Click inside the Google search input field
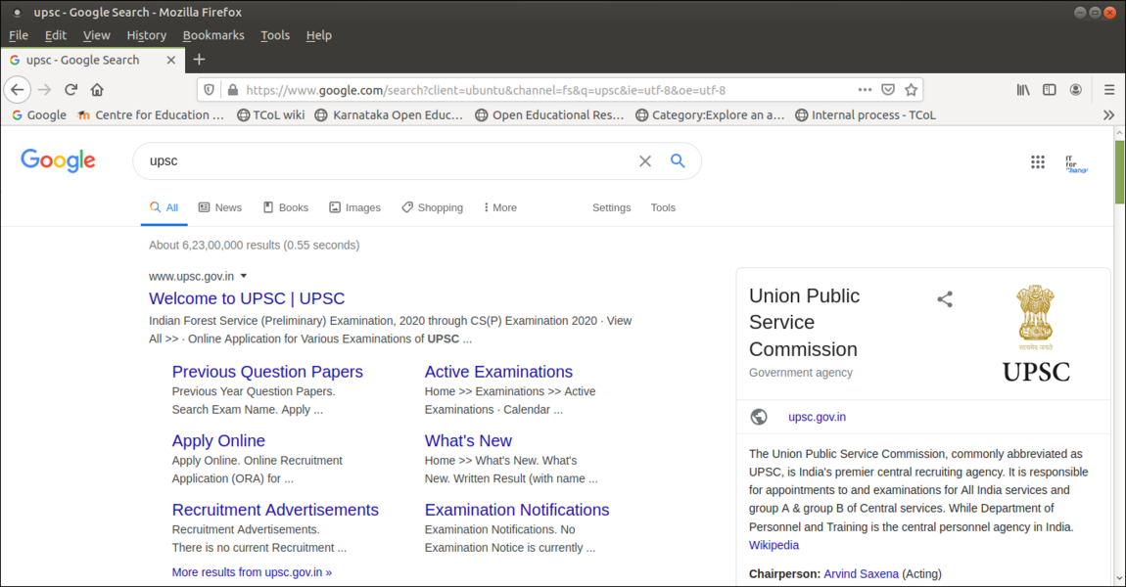The width and height of the screenshot is (1126, 587). tap(392, 160)
